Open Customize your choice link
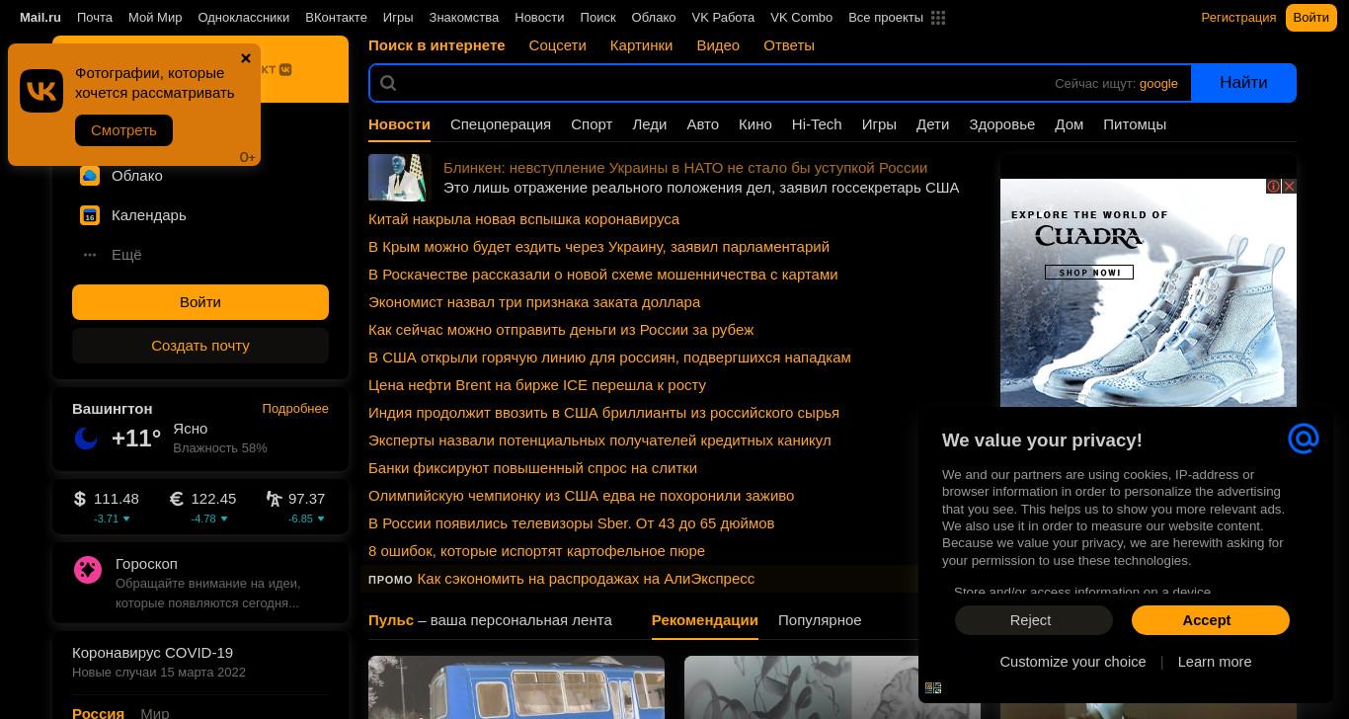 coord(1072,662)
